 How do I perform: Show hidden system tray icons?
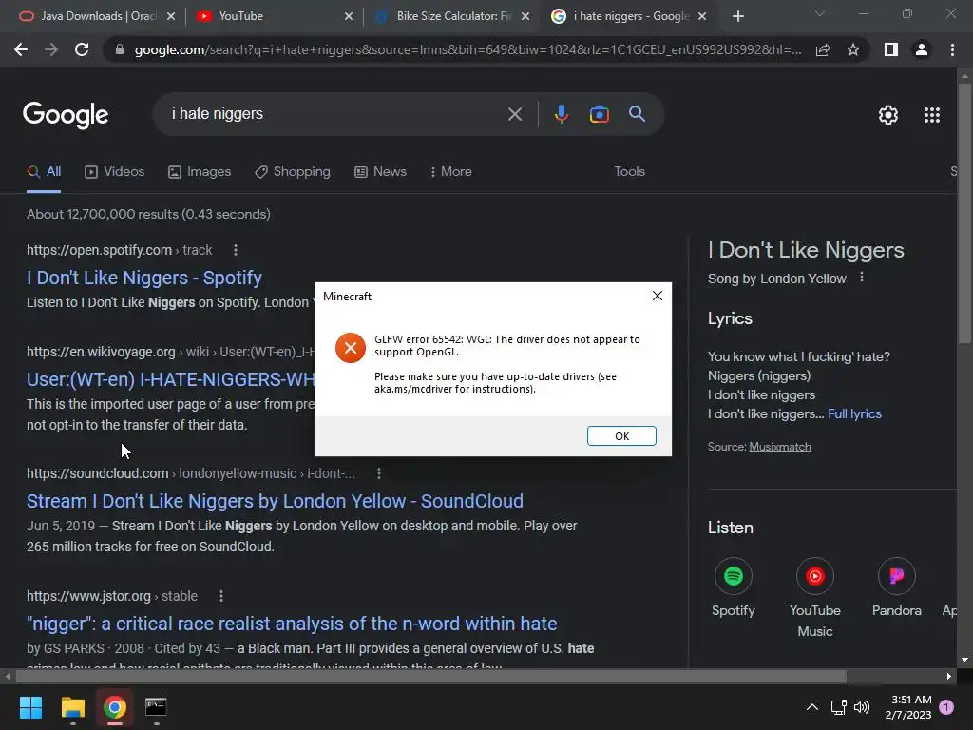(x=811, y=707)
